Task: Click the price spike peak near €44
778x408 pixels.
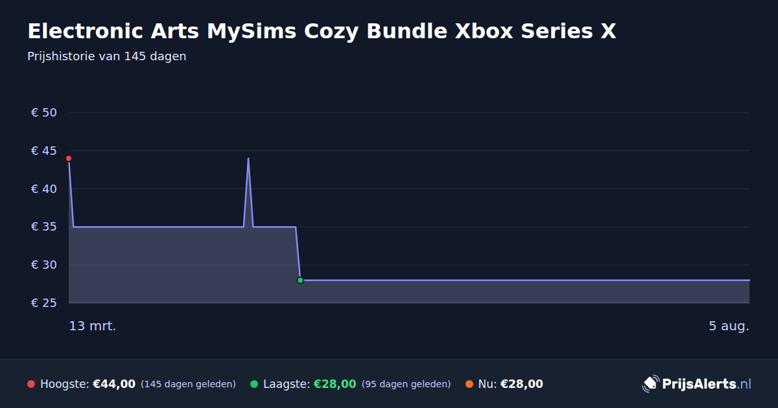Action: coord(248,159)
